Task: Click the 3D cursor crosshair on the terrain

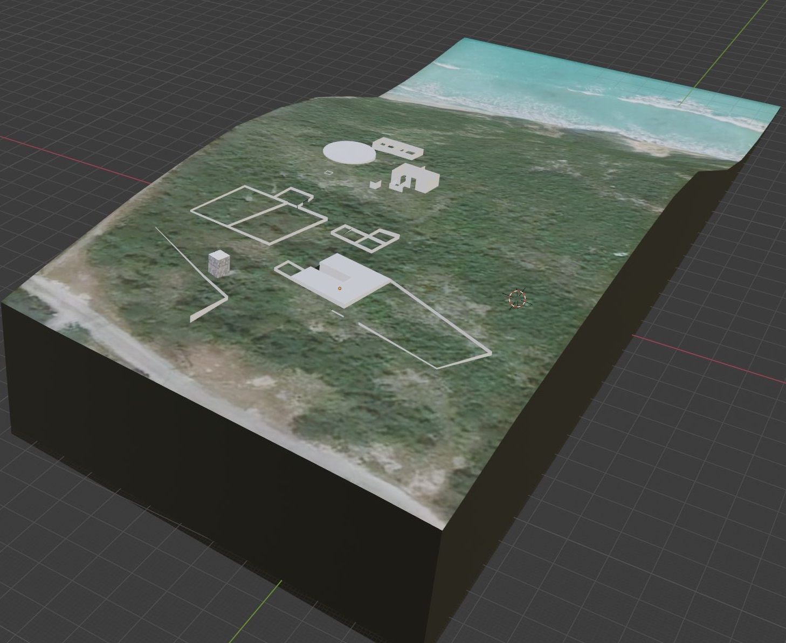Action: [517, 299]
